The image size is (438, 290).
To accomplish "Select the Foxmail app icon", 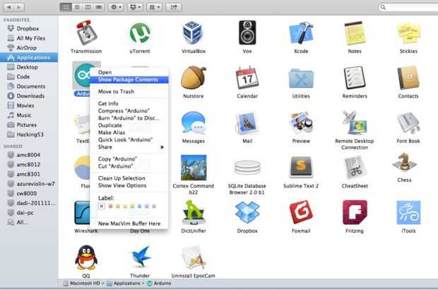I will pos(301,212).
